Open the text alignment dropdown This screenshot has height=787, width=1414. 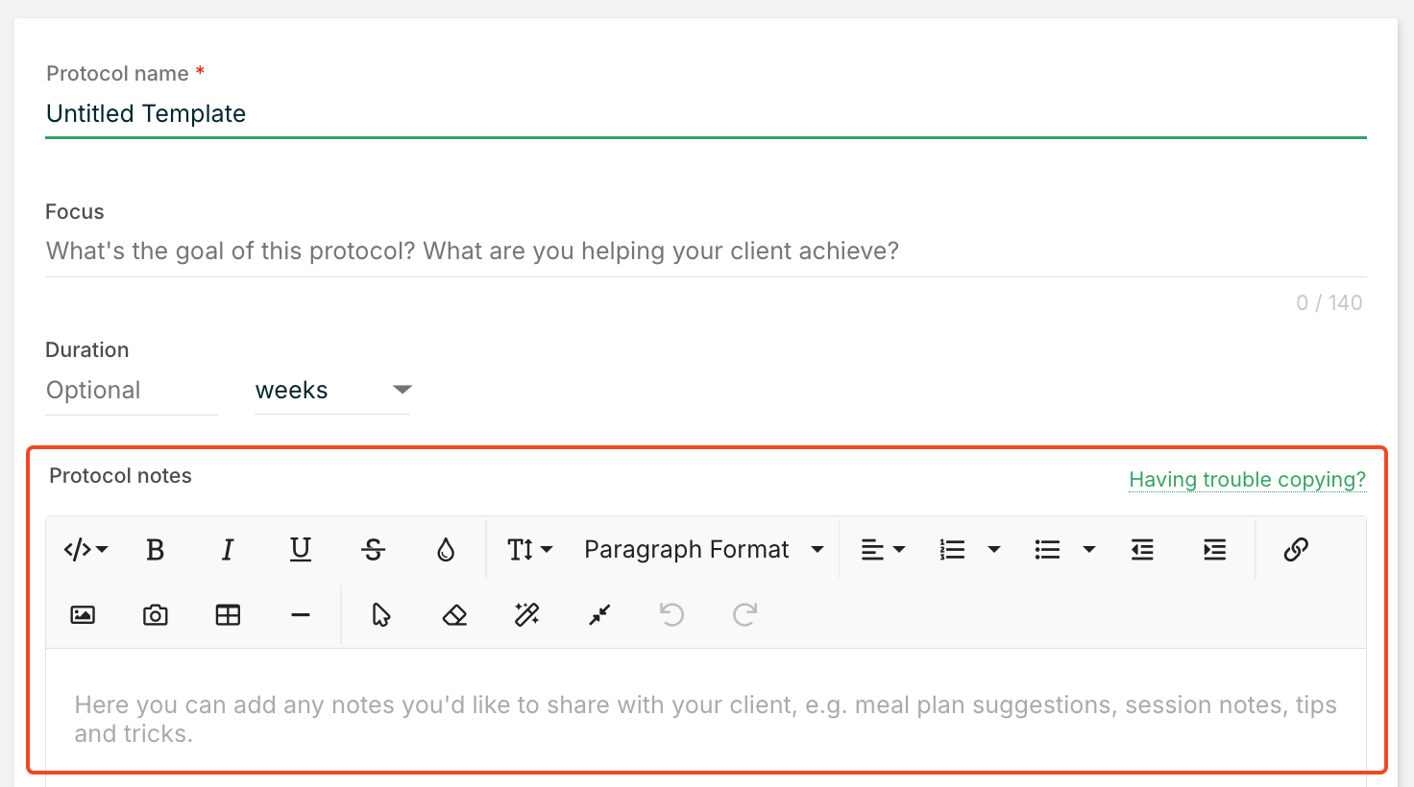(x=883, y=550)
